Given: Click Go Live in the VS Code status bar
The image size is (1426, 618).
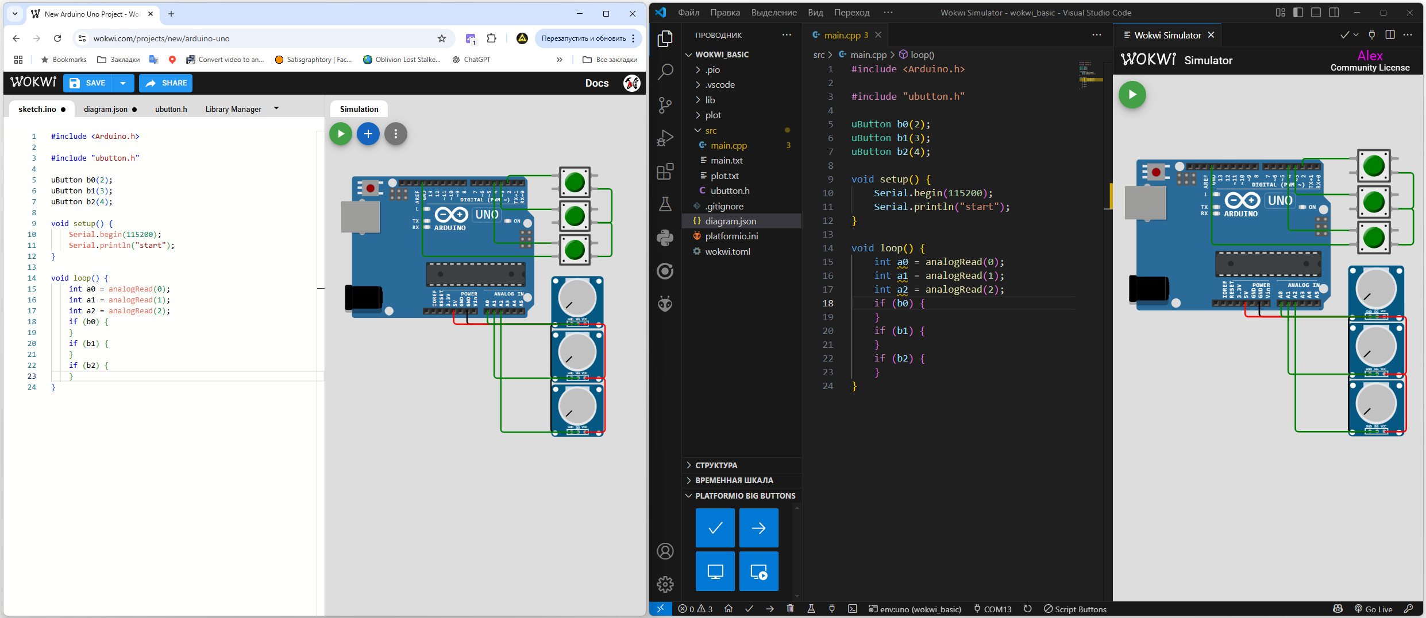Looking at the screenshot, I should pyautogui.click(x=1374, y=609).
